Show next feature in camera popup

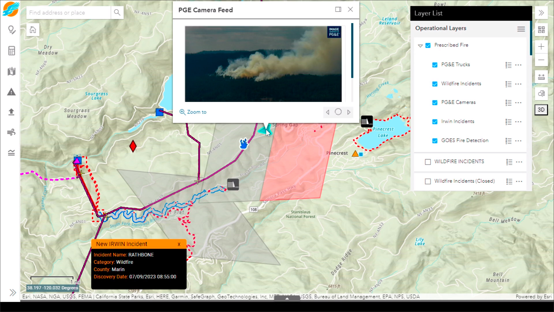[349, 112]
